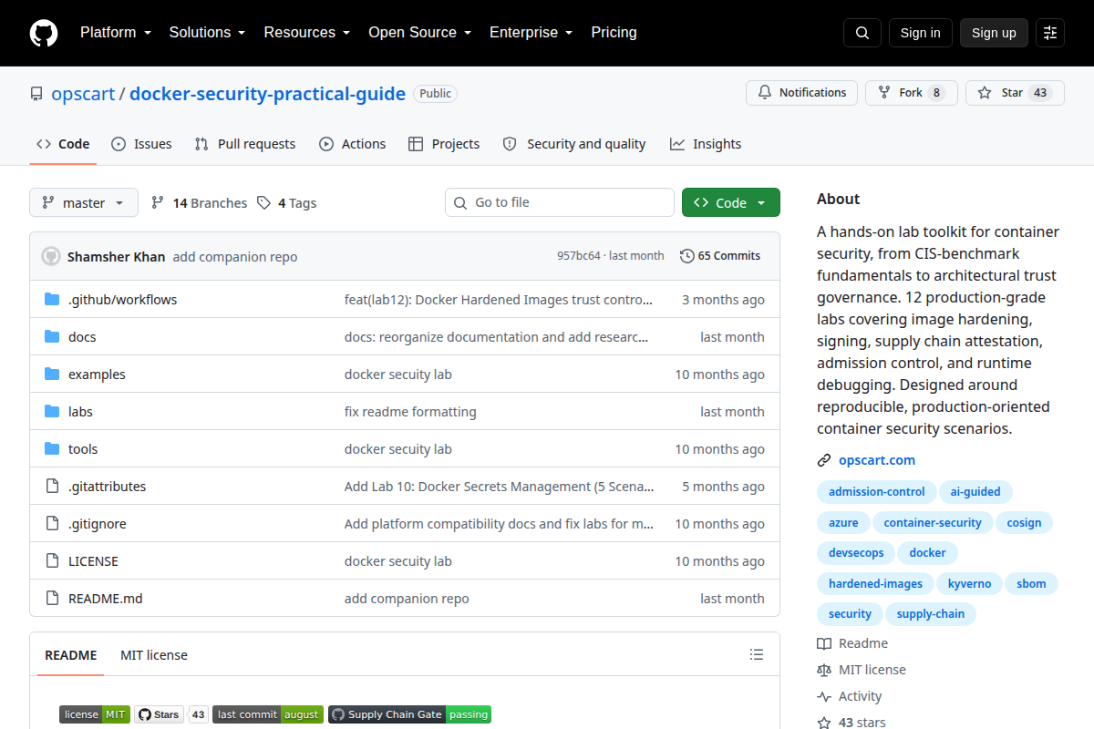
Task: Switch to the Projects tab
Action: coord(444,144)
